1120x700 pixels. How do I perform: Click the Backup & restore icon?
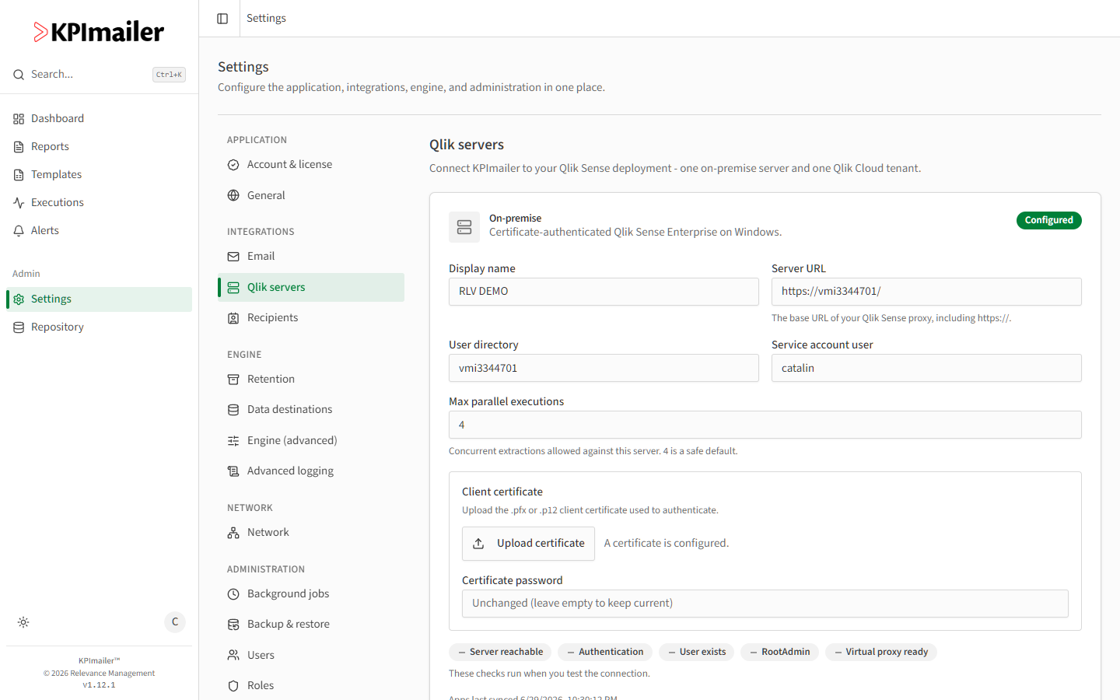[233, 625]
